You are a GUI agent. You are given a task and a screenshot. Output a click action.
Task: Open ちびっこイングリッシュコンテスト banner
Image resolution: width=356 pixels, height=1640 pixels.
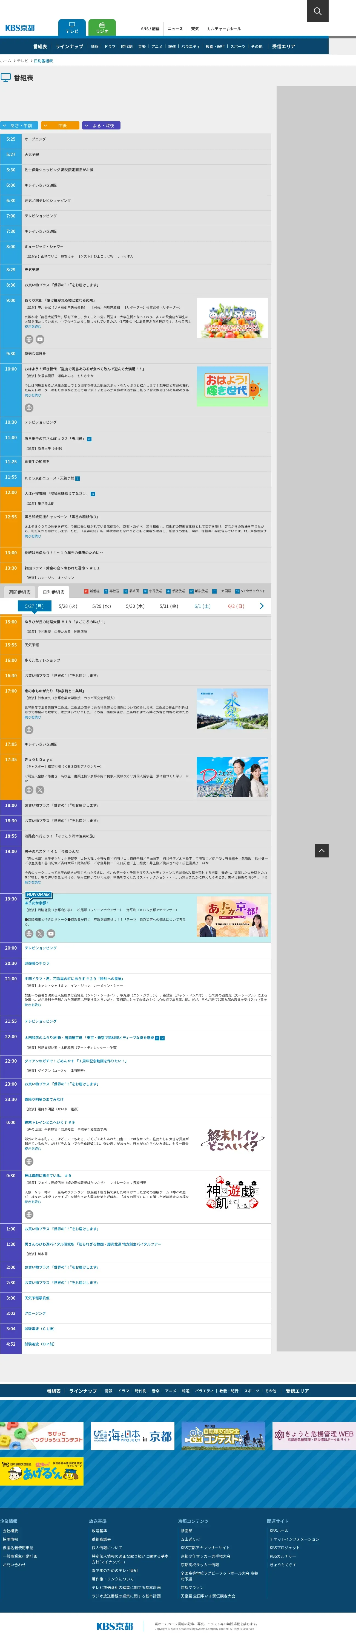click(x=42, y=1436)
